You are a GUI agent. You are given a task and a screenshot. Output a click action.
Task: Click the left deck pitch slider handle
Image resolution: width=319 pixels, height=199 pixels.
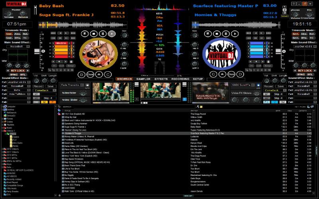point(37,51)
